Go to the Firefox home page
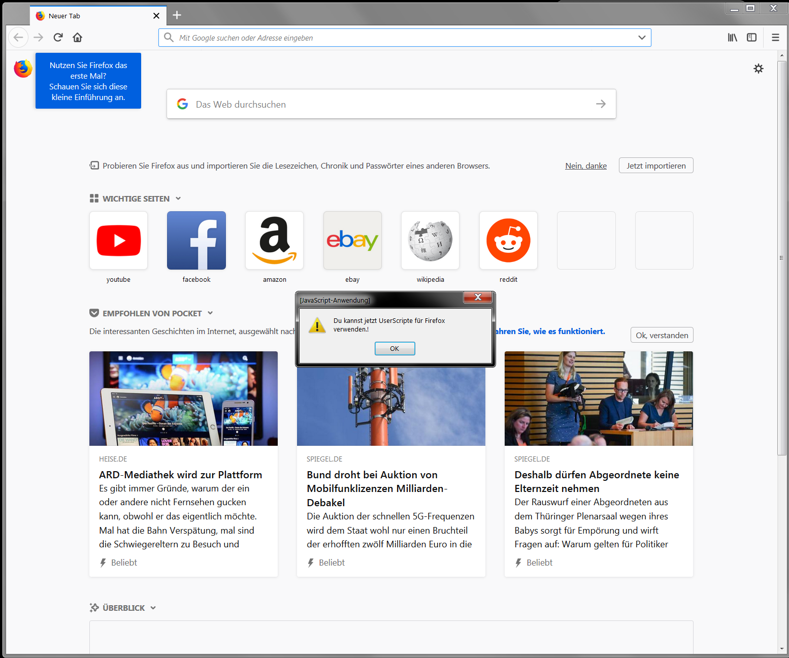This screenshot has height=658, width=789. [77, 37]
